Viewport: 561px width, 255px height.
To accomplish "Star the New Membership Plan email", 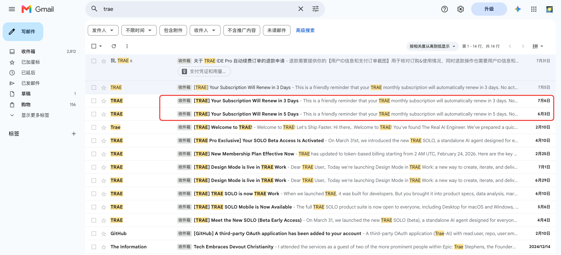I will point(104,154).
